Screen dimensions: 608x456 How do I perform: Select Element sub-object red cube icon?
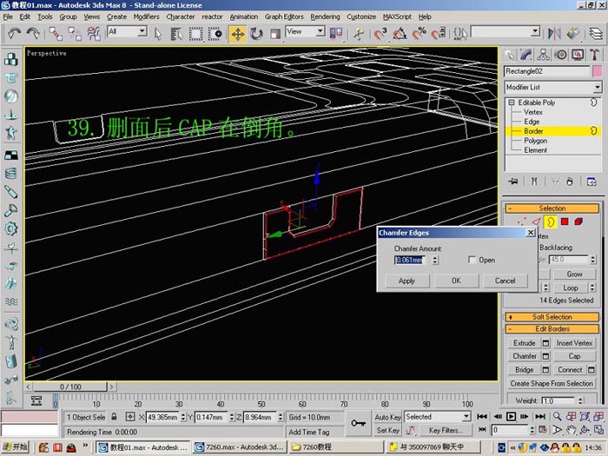(578, 221)
